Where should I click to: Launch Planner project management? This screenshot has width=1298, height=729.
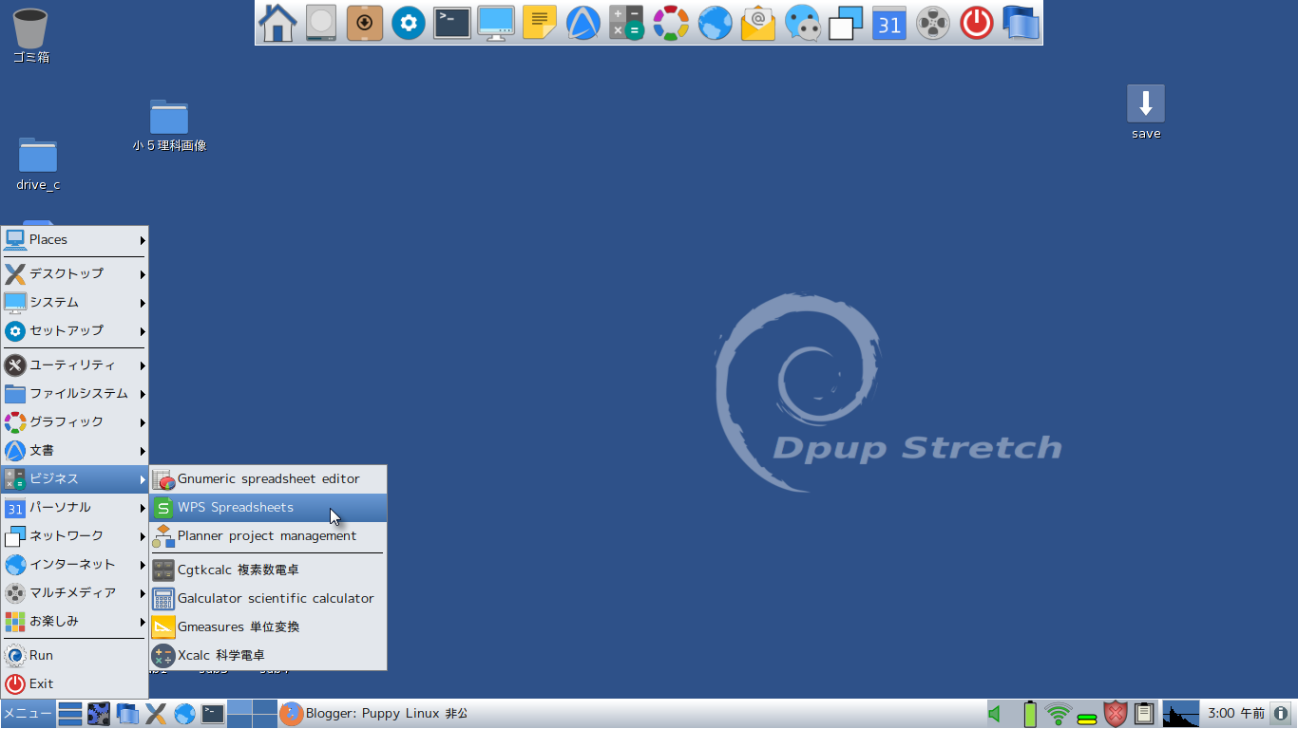[268, 536]
